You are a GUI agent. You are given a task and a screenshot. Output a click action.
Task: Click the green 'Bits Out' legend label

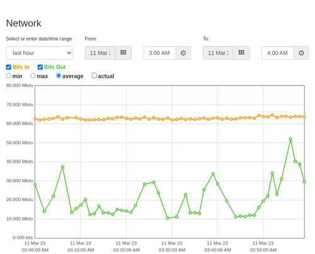pyautogui.click(x=55, y=67)
